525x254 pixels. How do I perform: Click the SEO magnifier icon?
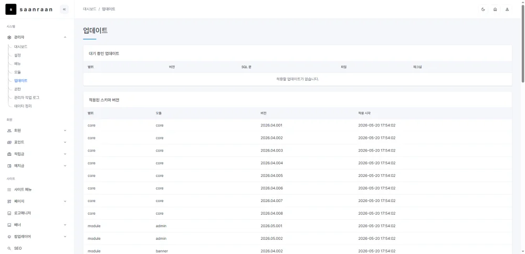click(9, 248)
